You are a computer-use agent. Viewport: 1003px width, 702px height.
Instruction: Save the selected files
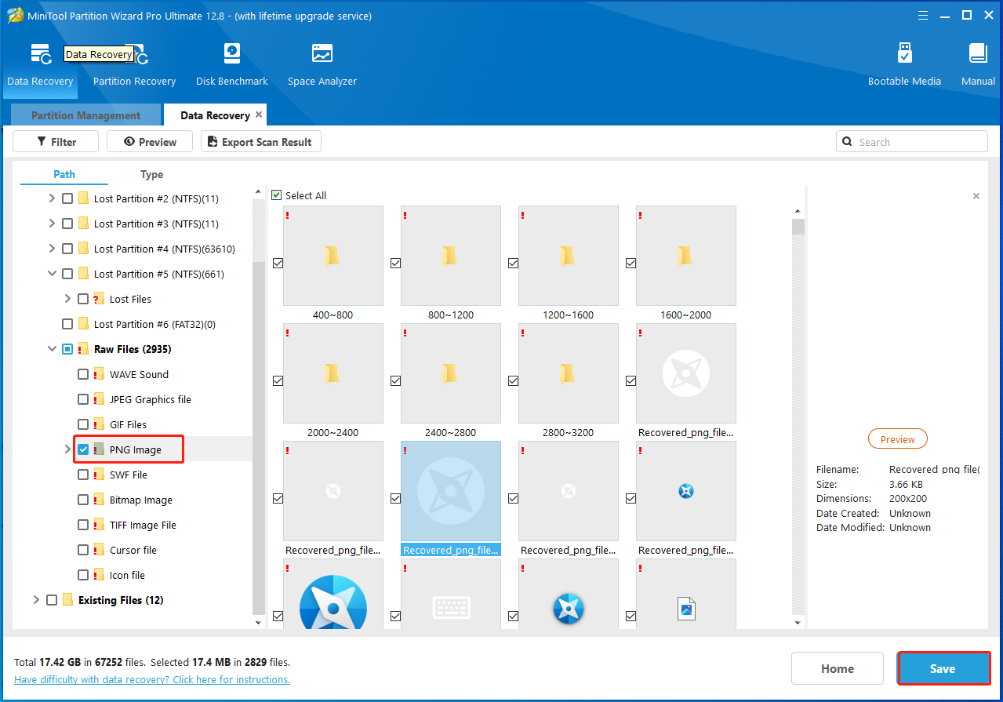pyautogui.click(x=943, y=669)
